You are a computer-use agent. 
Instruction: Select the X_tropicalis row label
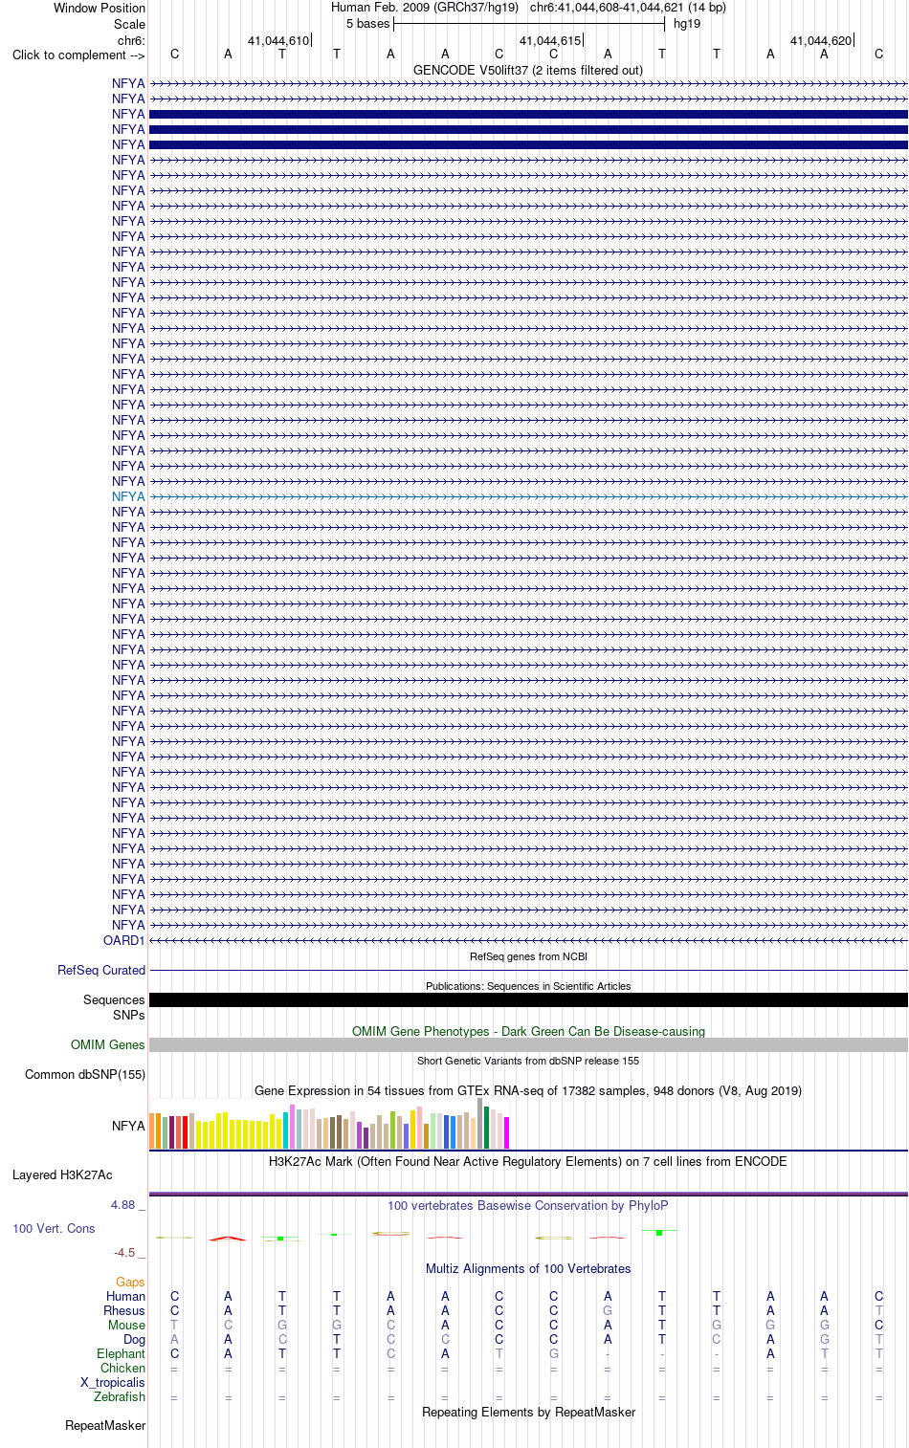[x=113, y=1382]
